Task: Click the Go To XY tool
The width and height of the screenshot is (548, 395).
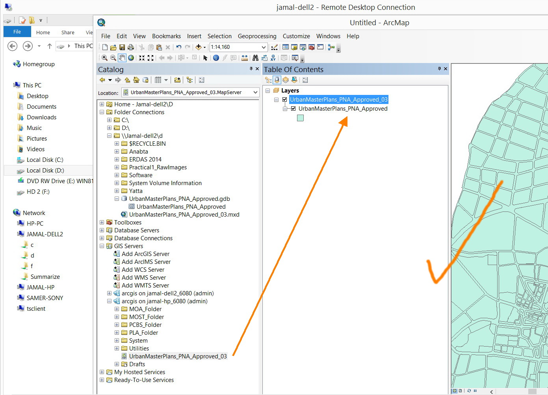Action: point(273,58)
